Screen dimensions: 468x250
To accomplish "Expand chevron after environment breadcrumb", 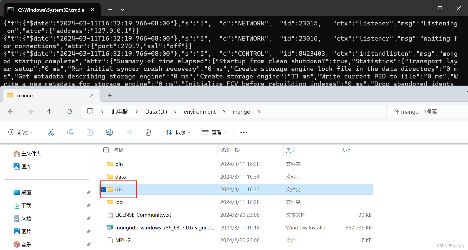I will coord(224,112).
